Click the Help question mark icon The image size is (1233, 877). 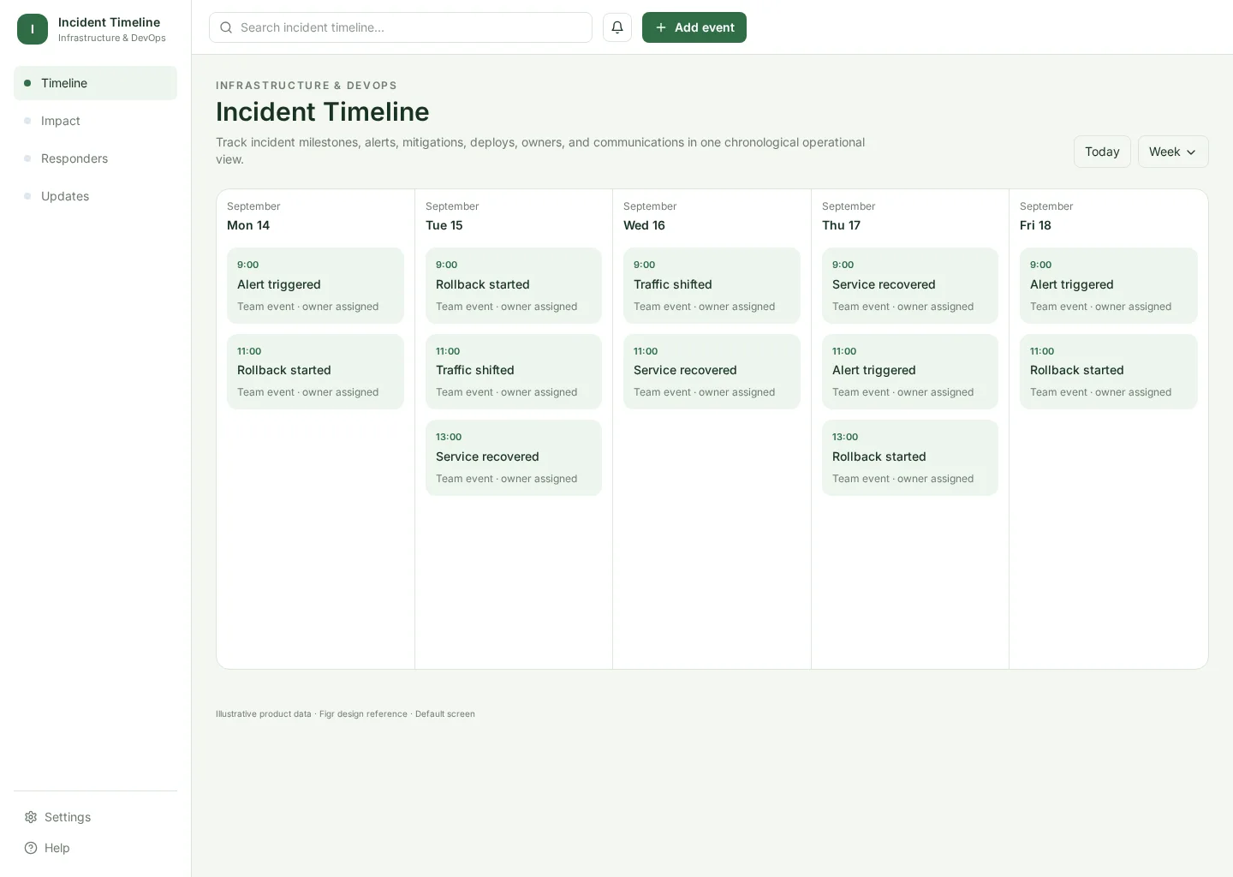[x=31, y=848]
